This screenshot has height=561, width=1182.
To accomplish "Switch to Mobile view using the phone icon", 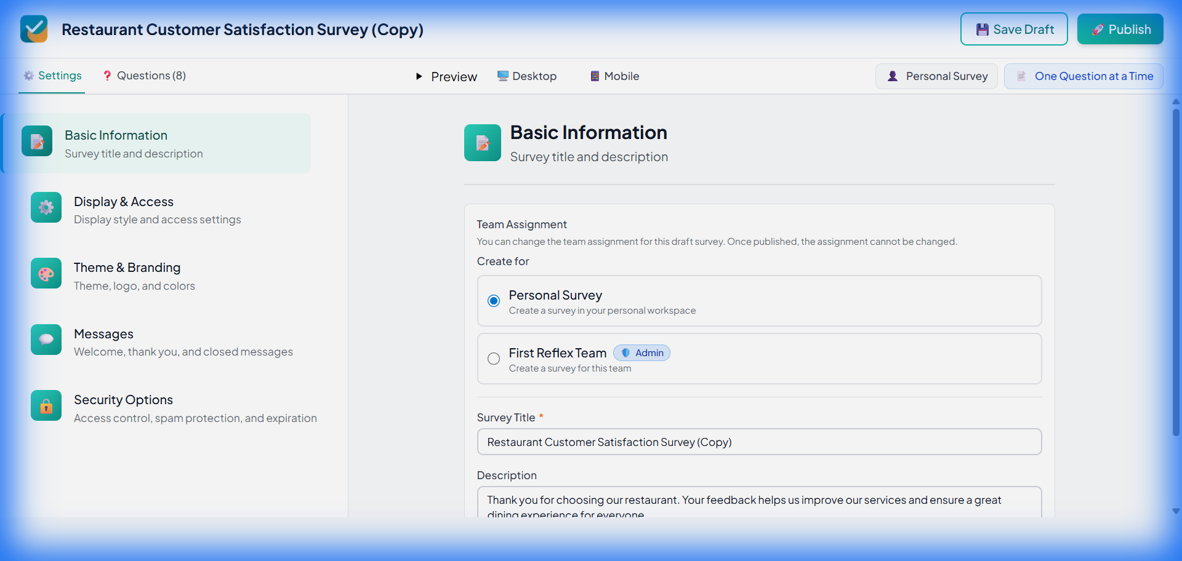I will [594, 76].
